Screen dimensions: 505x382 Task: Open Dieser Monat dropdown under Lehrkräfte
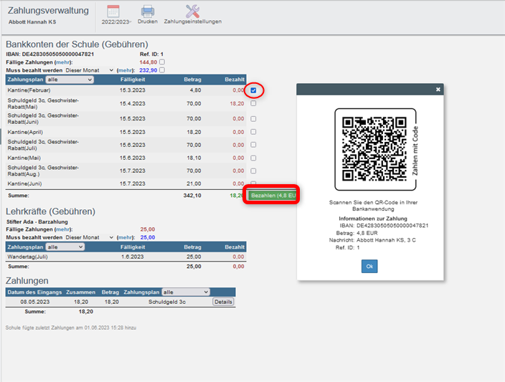89,237
